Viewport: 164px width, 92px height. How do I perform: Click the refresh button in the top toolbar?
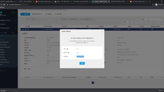coord(58,14)
